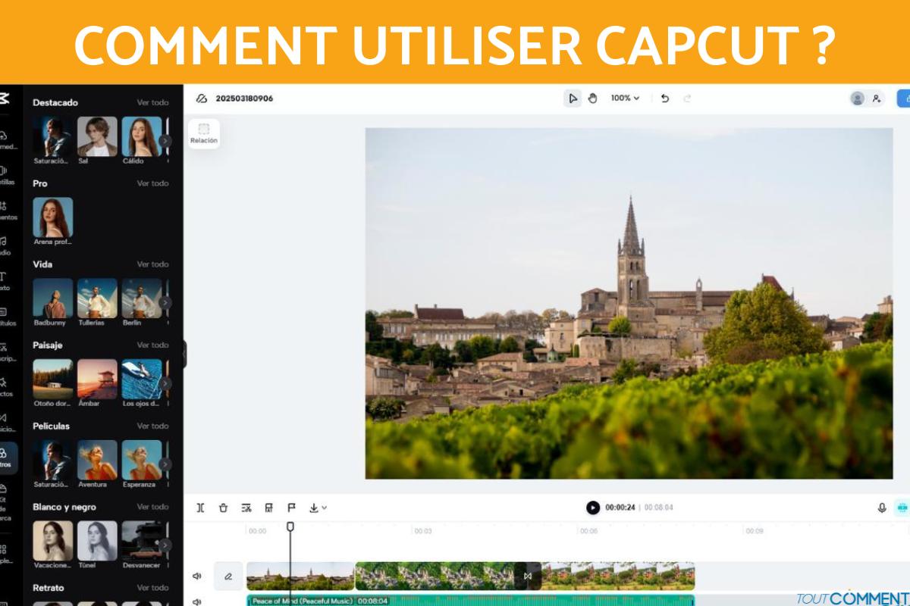The width and height of the screenshot is (910, 606).
Task: Split the clip using the split tool
Action: click(x=200, y=508)
